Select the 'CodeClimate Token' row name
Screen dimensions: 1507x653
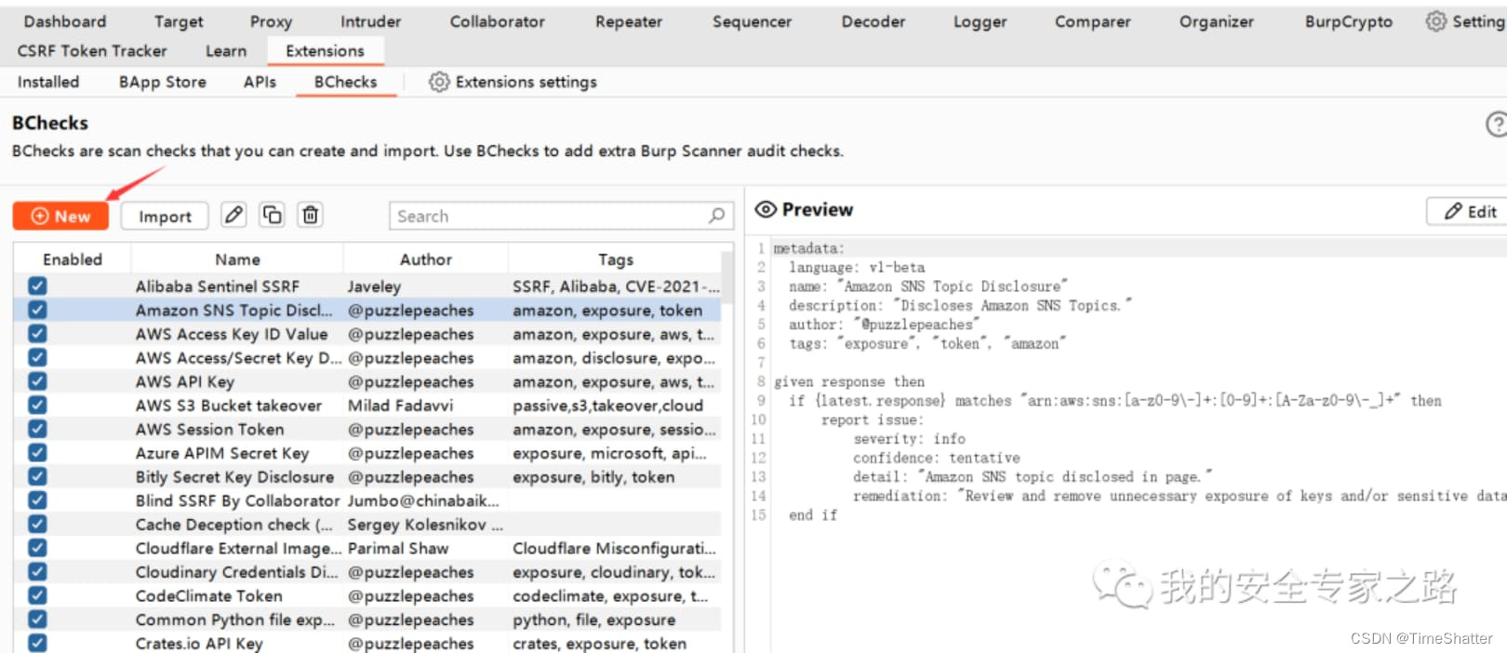pyautogui.click(x=209, y=595)
